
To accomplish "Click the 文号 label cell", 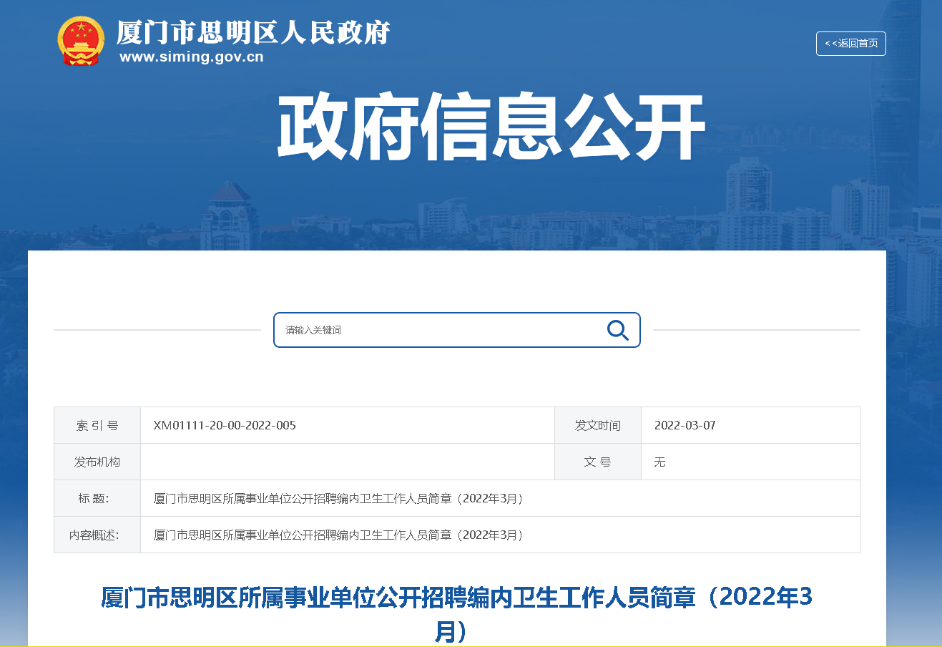I will click(x=598, y=462).
